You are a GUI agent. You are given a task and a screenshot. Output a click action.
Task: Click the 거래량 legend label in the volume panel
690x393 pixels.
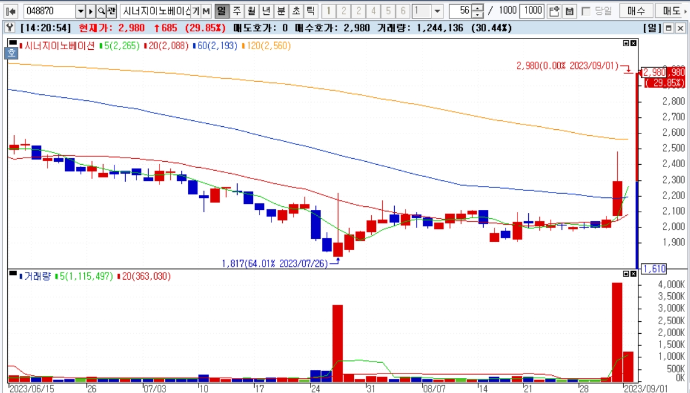(x=37, y=276)
